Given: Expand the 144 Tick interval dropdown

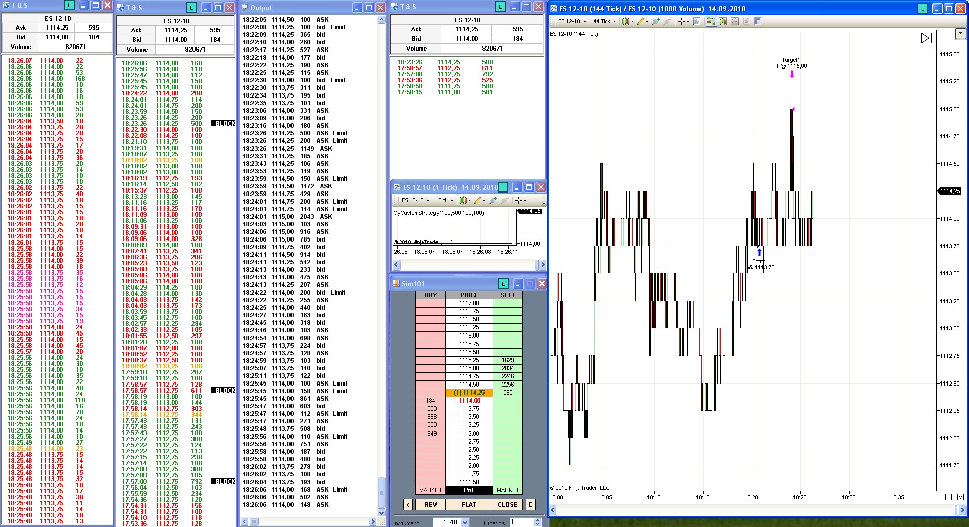Looking at the screenshot, I should point(603,21).
